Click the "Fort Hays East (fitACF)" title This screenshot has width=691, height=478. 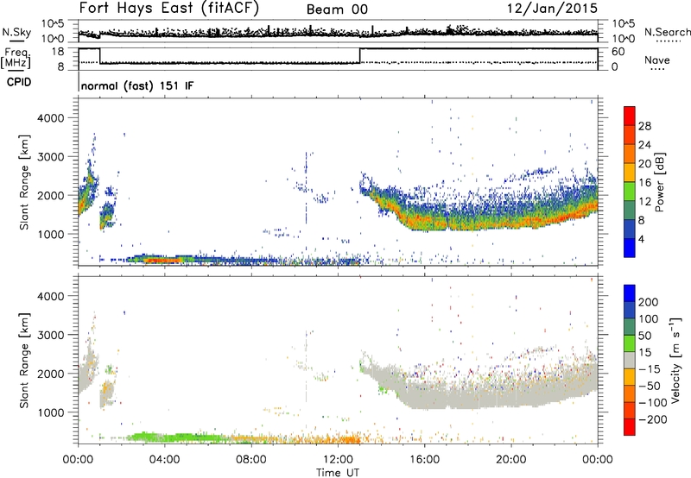click(x=168, y=9)
